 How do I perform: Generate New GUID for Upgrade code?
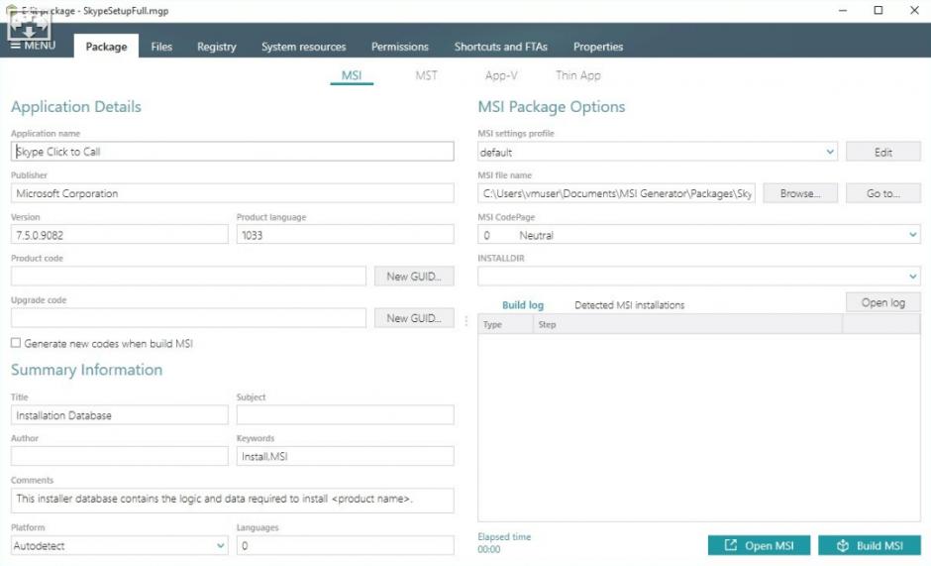pos(414,317)
